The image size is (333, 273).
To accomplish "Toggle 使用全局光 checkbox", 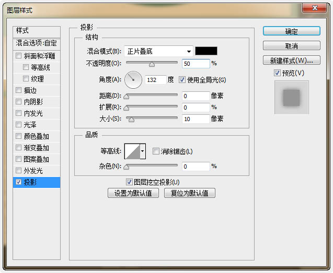I will tap(182, 80).
